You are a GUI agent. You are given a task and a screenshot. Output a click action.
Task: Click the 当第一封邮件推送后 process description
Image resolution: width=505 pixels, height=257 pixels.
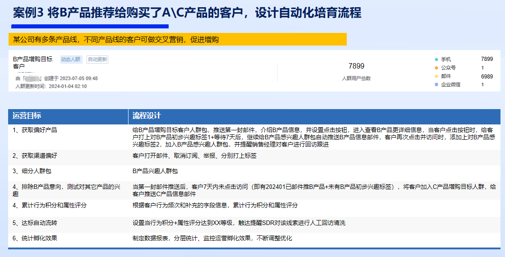point(314,190)
